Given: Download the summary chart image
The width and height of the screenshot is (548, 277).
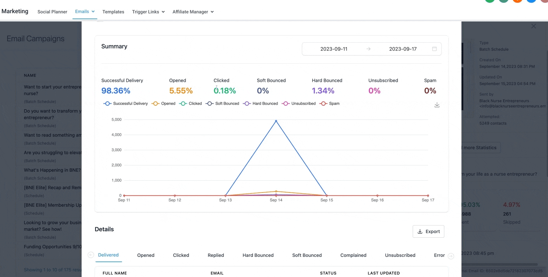Looking at the screenshot, I should point(437,105).
